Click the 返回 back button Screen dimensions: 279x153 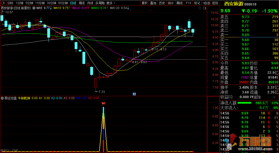point(215,3)
